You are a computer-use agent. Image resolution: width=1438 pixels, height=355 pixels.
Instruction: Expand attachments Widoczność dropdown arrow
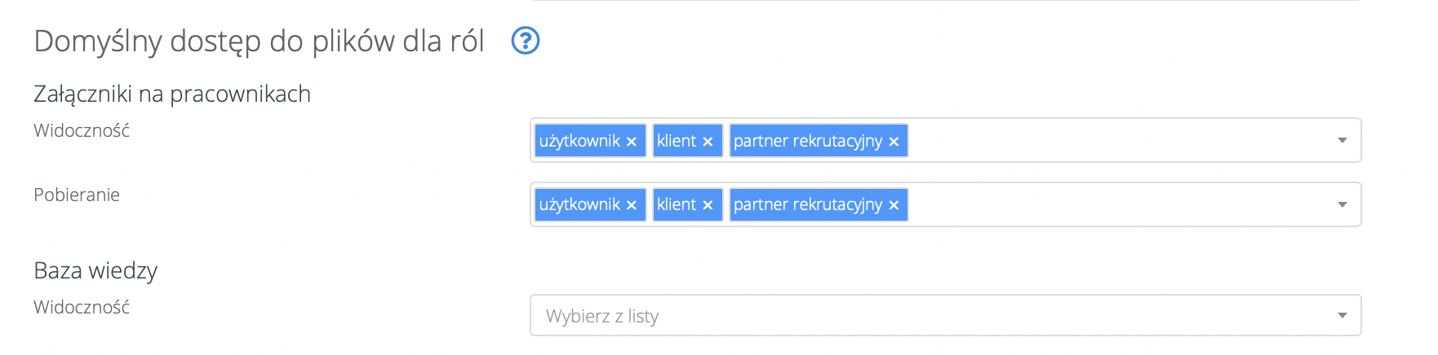(x=1343, y=141)
